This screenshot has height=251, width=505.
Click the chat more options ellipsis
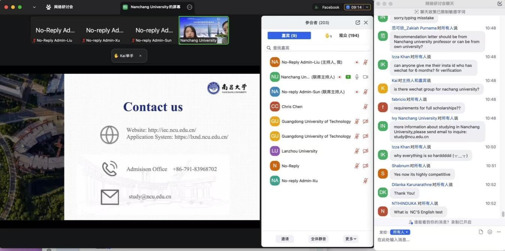tap(499, 232)
